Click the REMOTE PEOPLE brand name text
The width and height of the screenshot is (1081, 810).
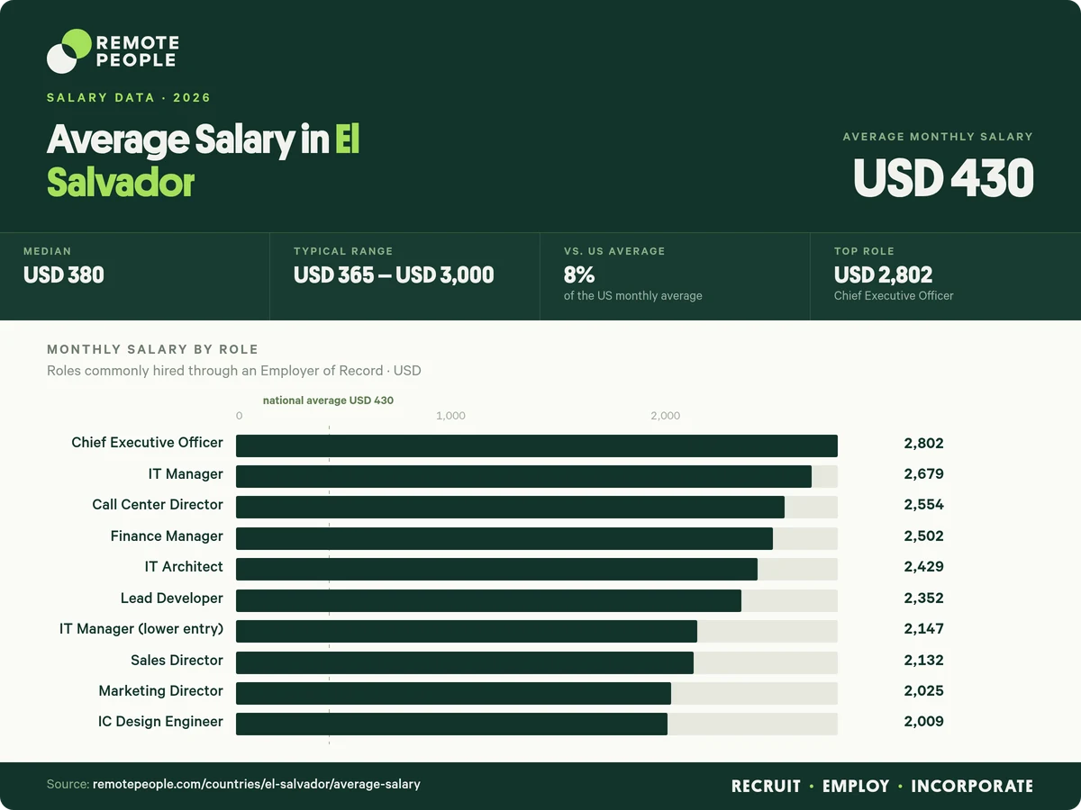point(137,51)
